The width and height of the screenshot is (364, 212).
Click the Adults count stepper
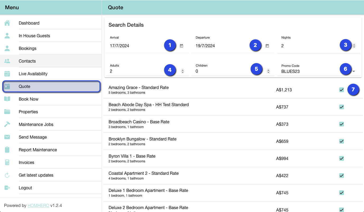pyautogui.click(x=183, y=71)
